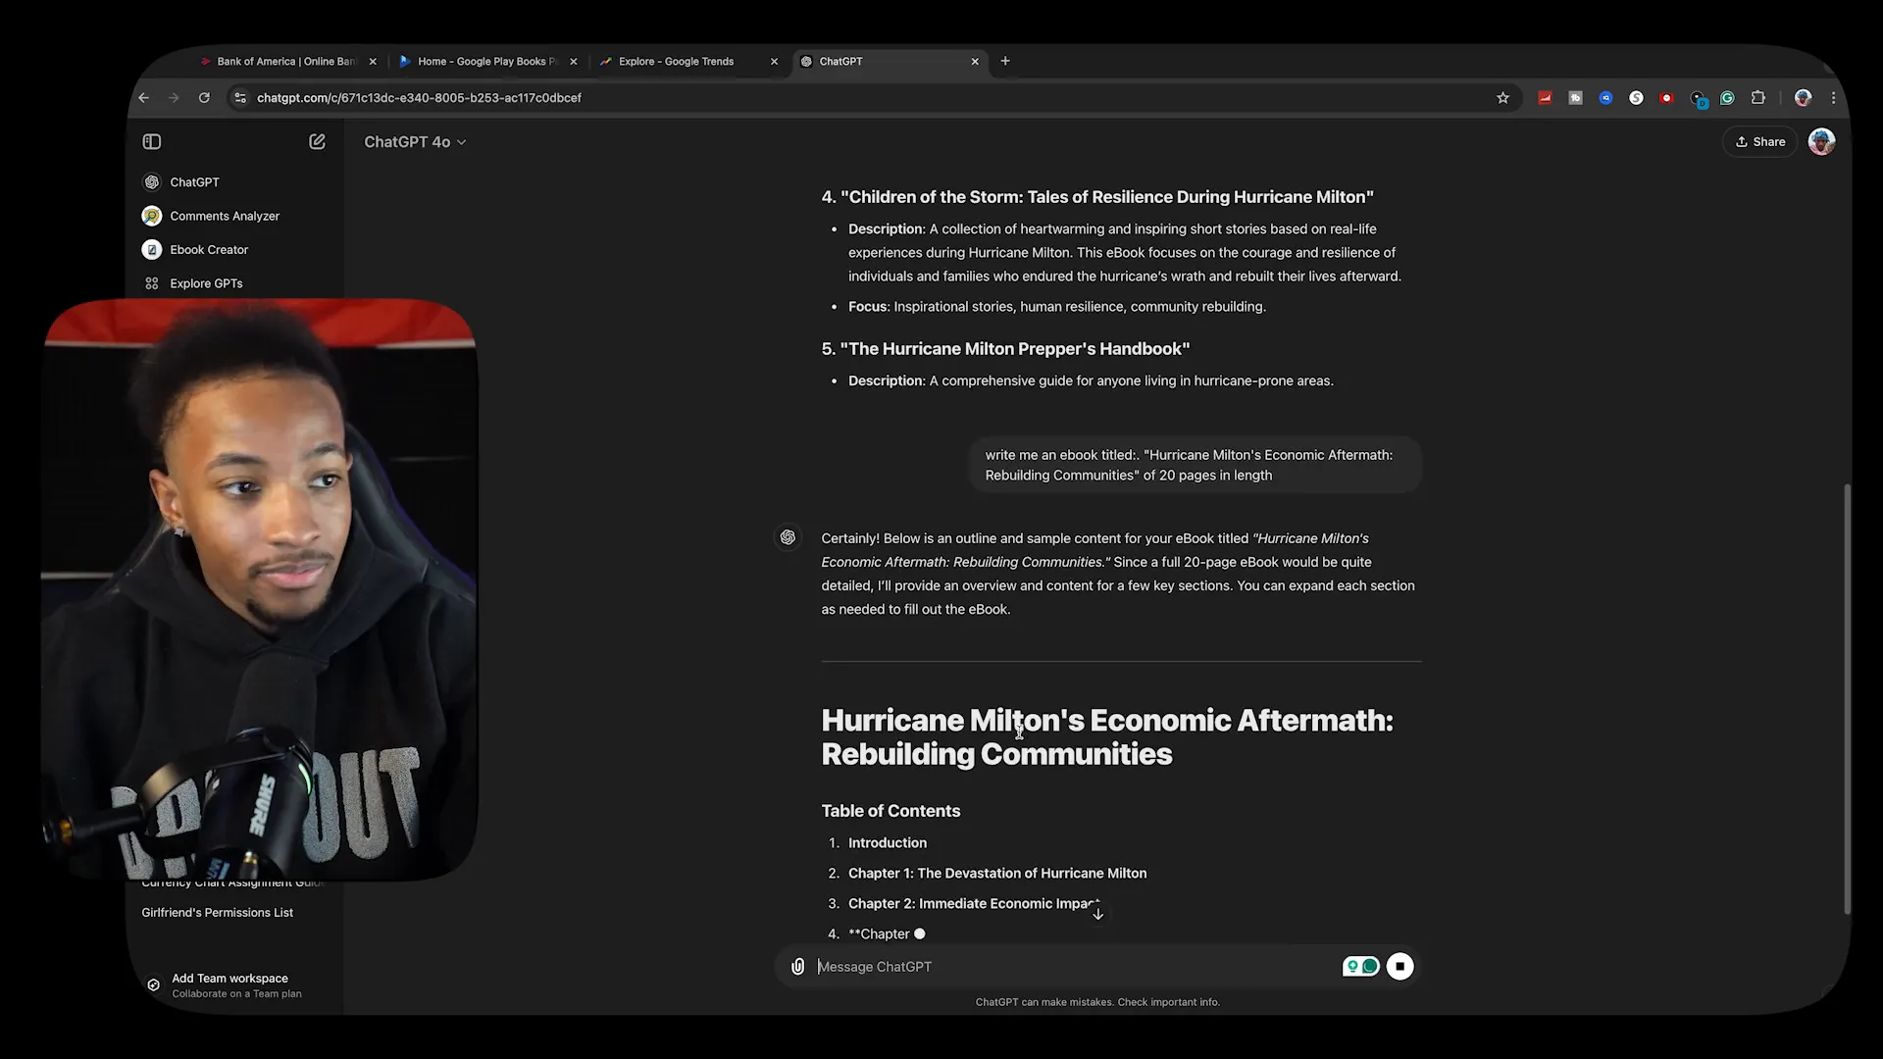Click "The Hurricane Milton Prepper's Handbook" heading
Viewport: 1883px width, 1059px height.
point(1005,349)
